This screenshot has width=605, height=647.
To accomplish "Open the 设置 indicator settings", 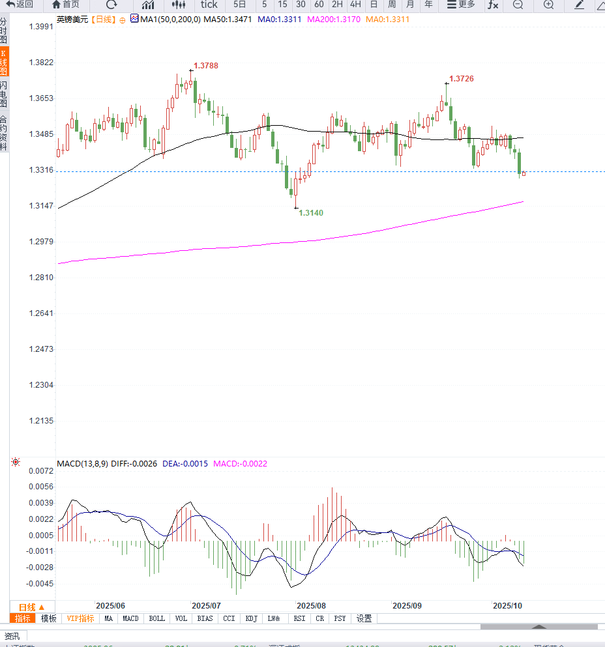I will 364,618.
